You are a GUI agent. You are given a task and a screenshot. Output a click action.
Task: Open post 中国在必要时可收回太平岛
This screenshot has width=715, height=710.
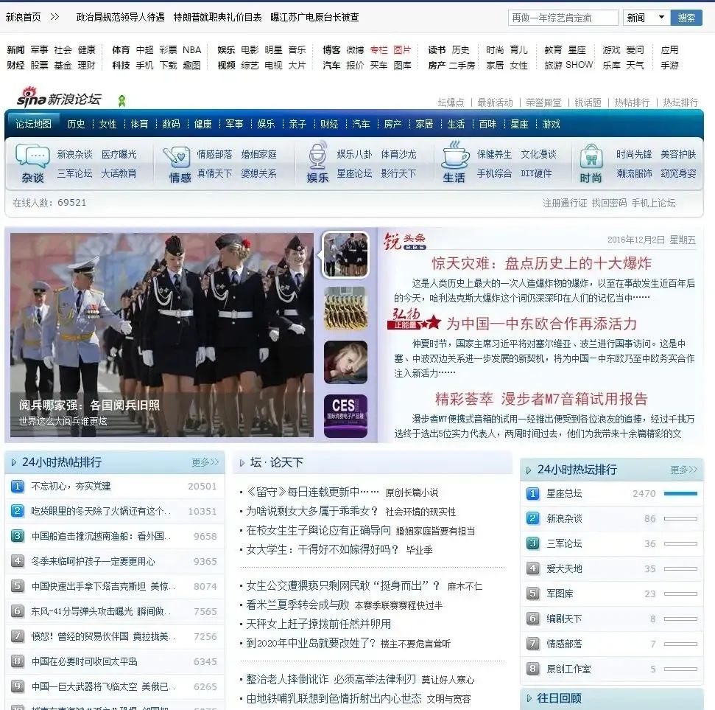85,661
